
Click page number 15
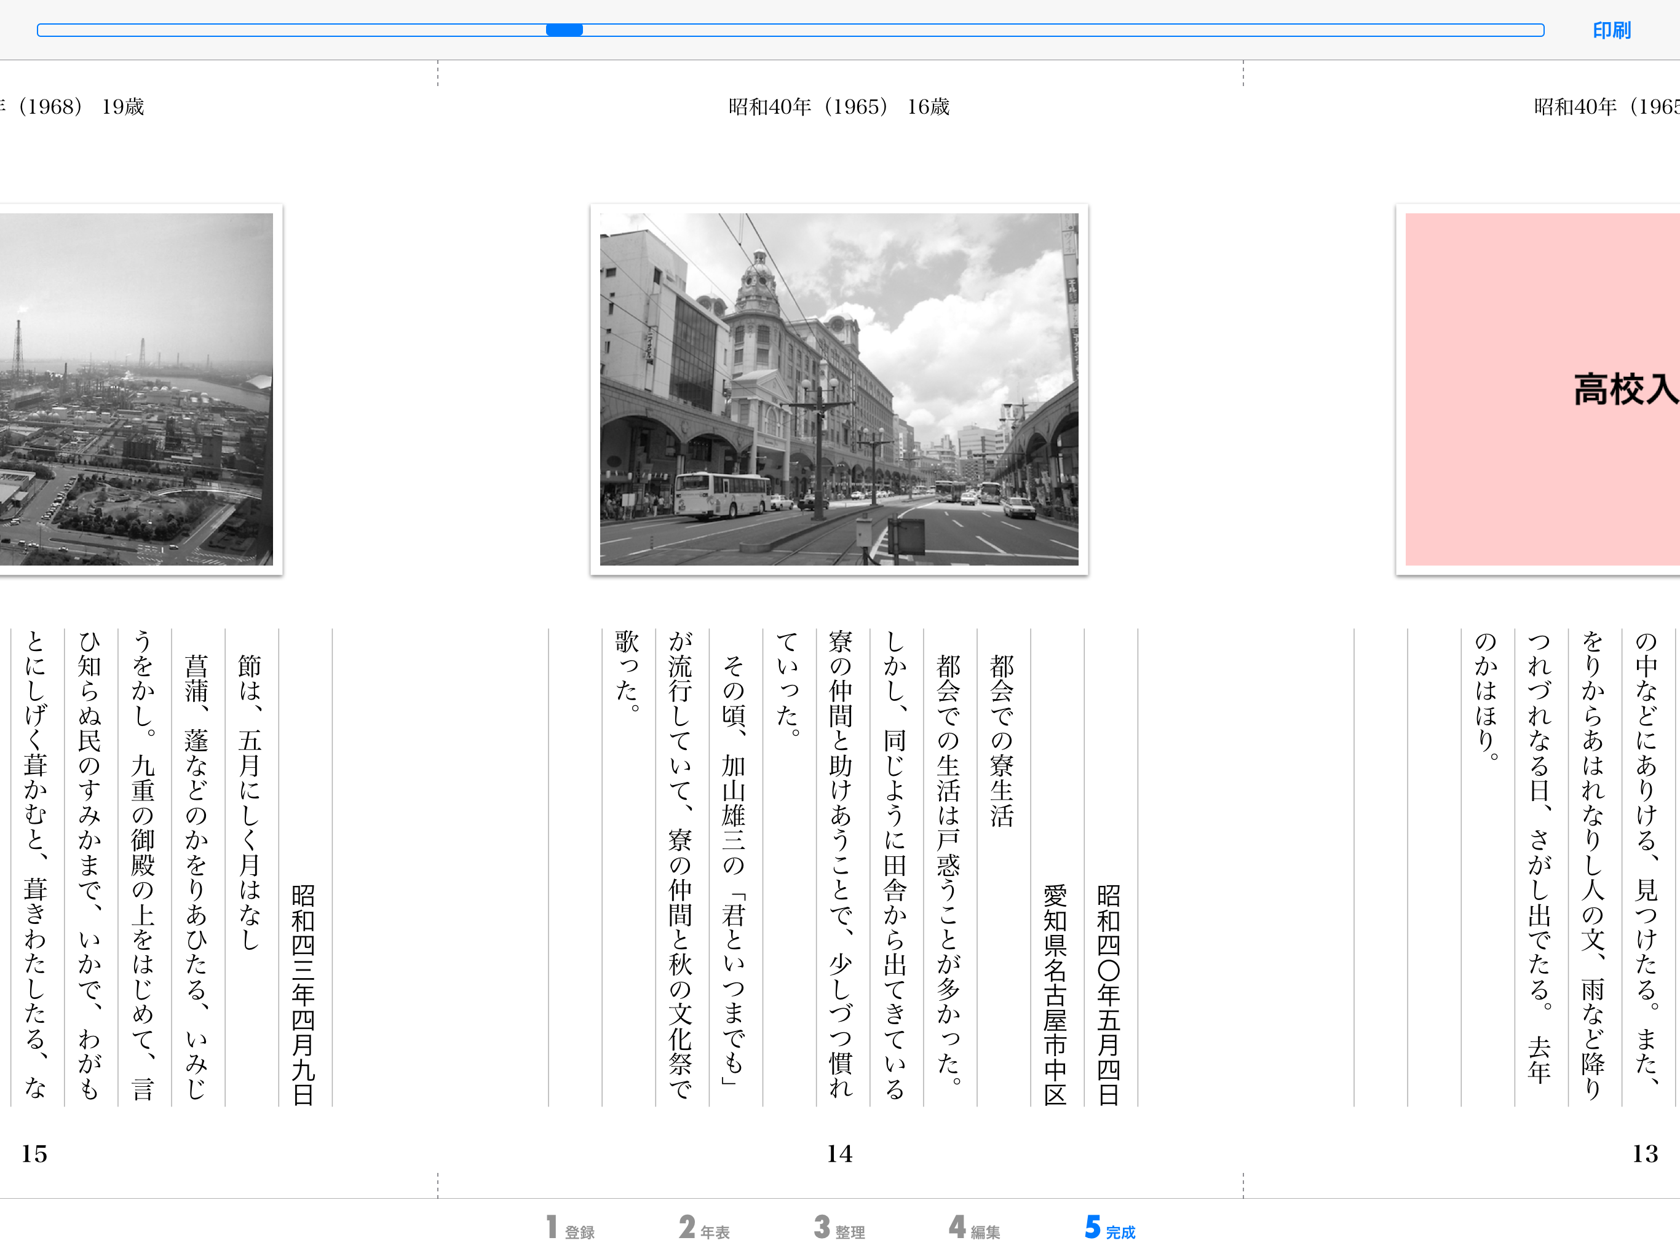[x=34, y=1154]
